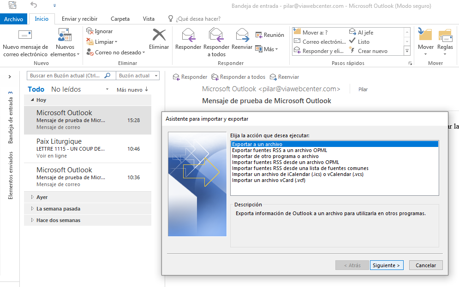The image size is (459, 287).
Task: Expand the Pasos rápidos gallery list
Action: [x=407, y=51]
